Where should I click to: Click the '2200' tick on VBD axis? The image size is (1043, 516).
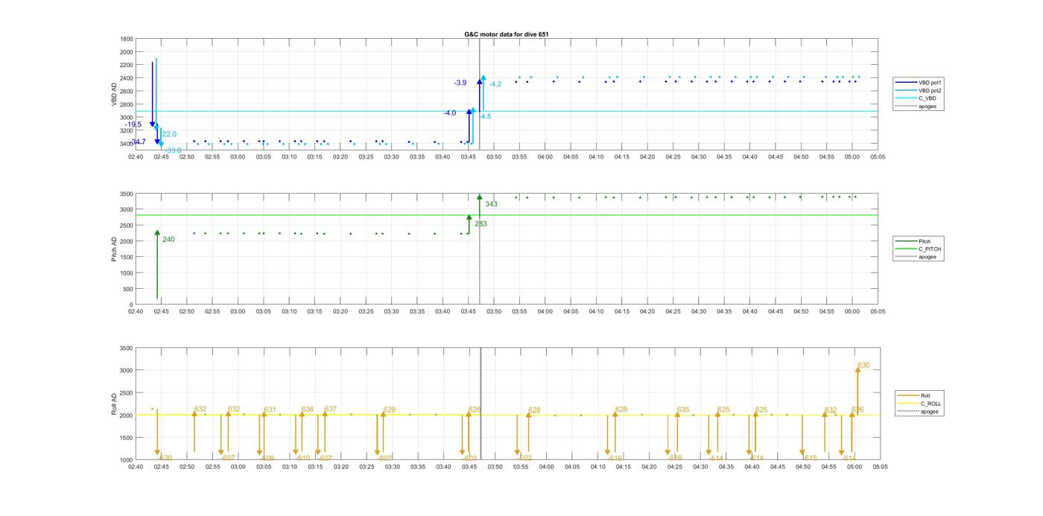point(127,65)
